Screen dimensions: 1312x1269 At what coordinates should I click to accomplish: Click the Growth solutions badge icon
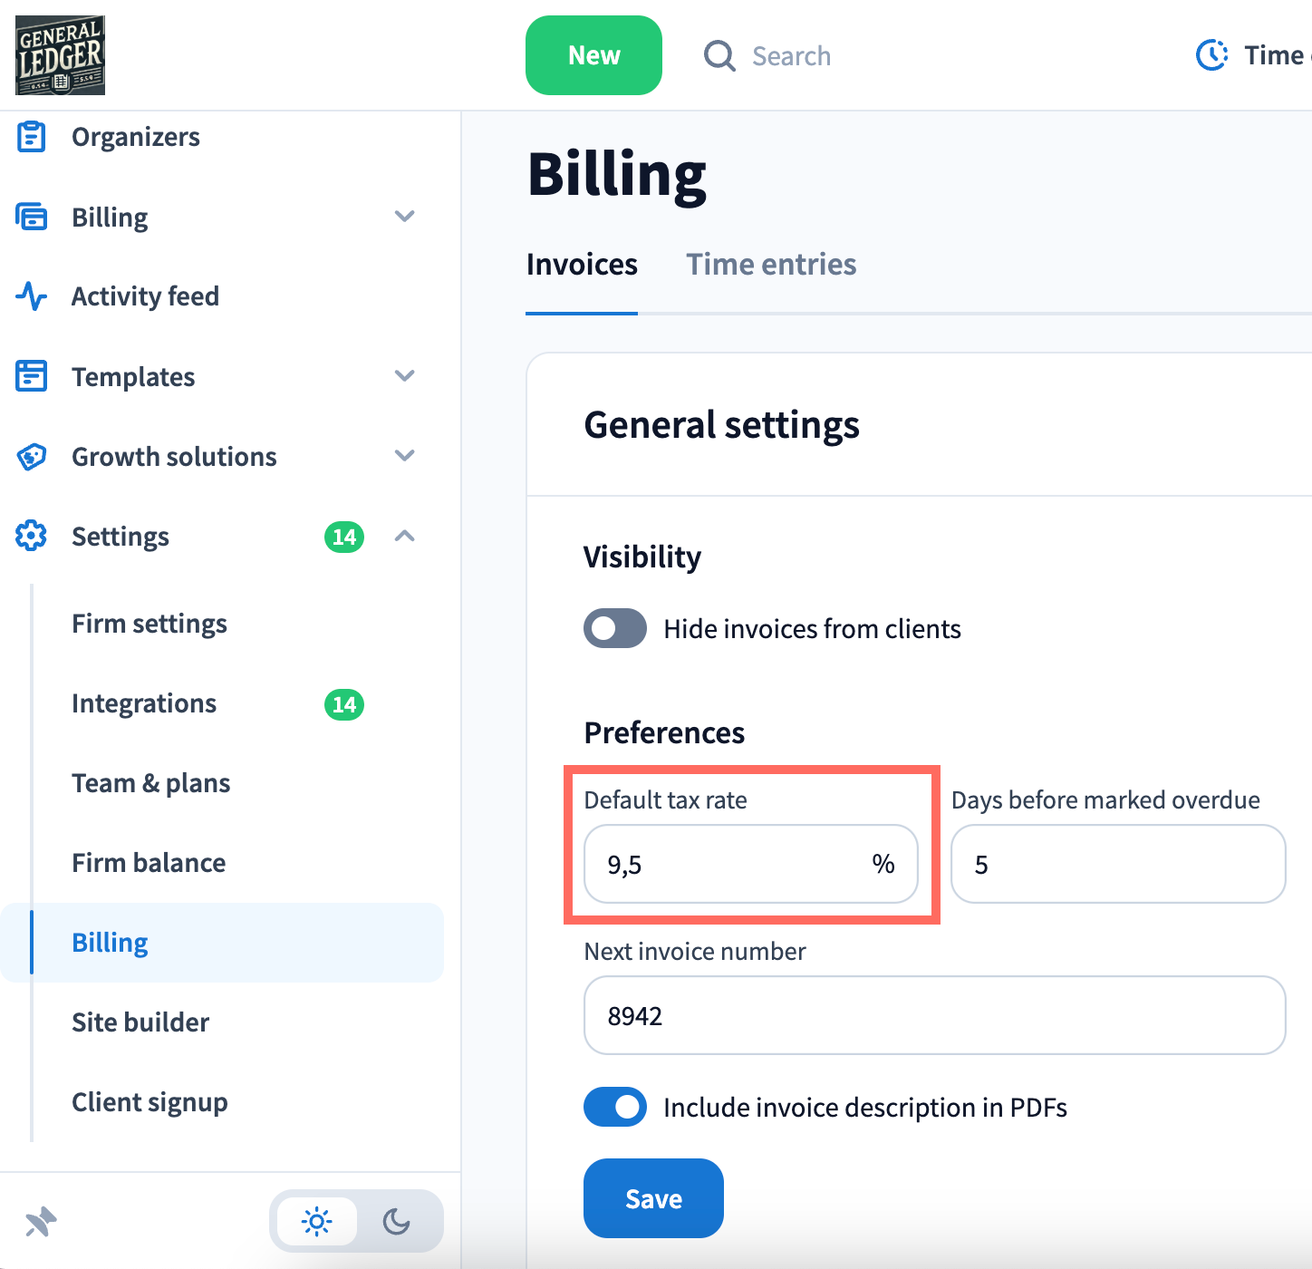(32, 457)
